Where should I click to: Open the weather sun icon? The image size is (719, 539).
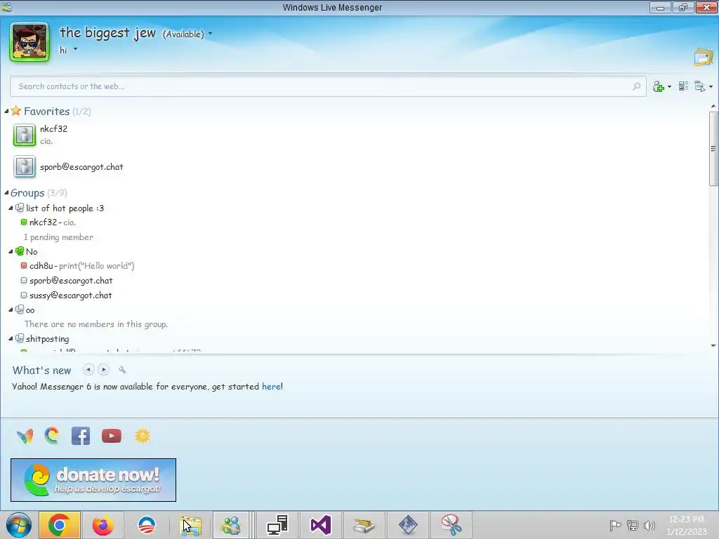click(143, 436)
